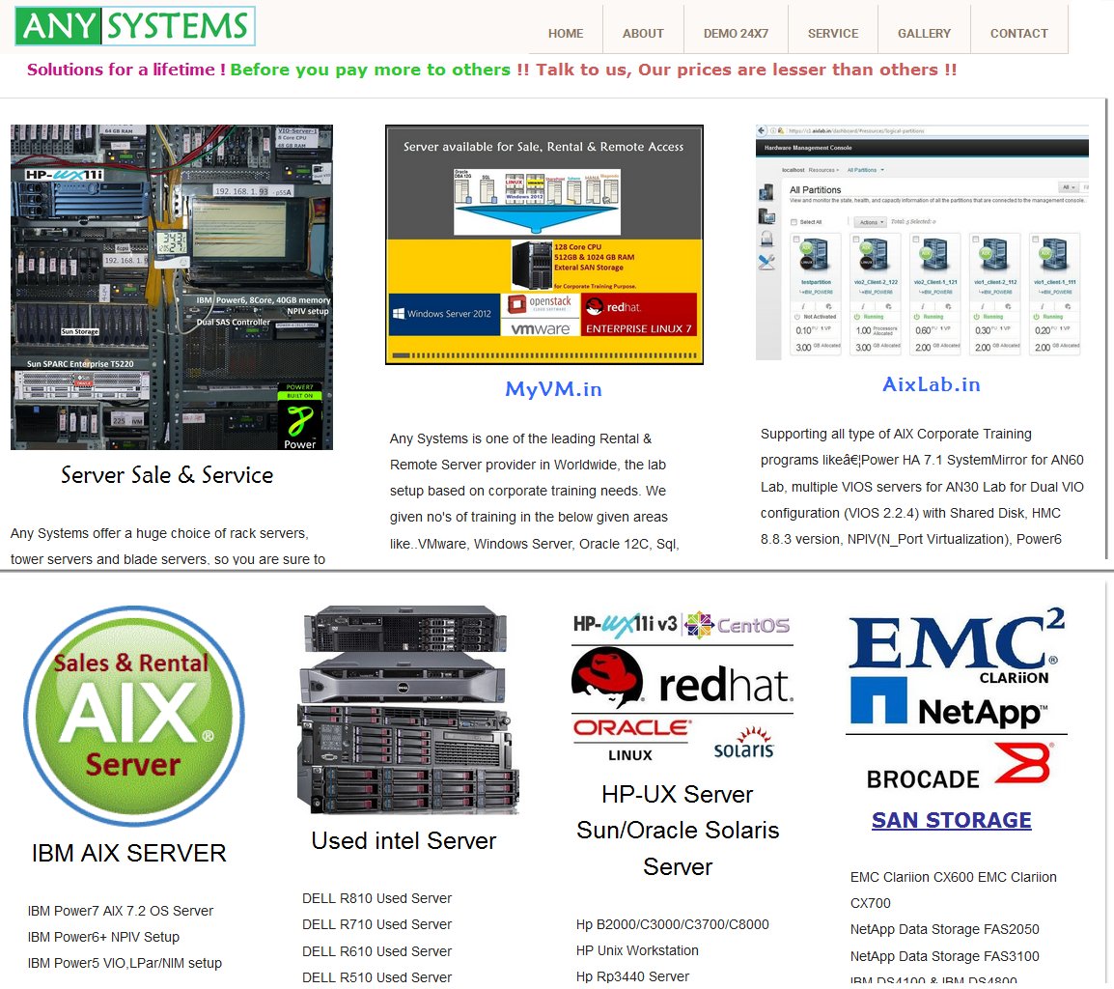Open the All filter dropdown
The height and width of the screenshot is (989, 1114).
click(x=1067, y=187)
